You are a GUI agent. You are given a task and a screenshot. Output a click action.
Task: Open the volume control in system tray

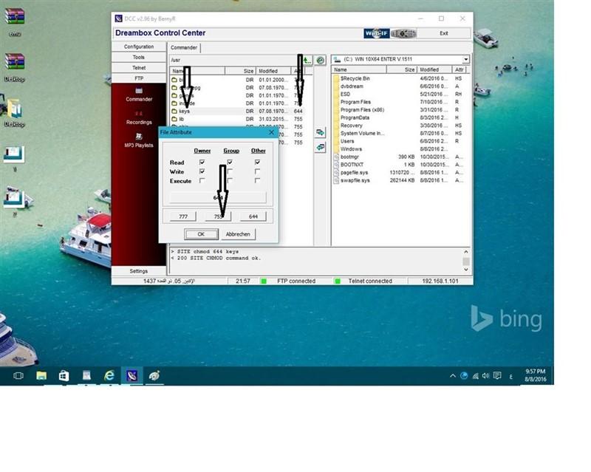coord(485,375)
